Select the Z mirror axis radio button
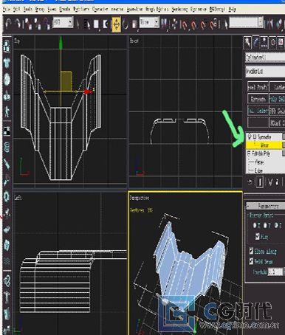Viewport: 285px width, 335px height. pos(276,225)
